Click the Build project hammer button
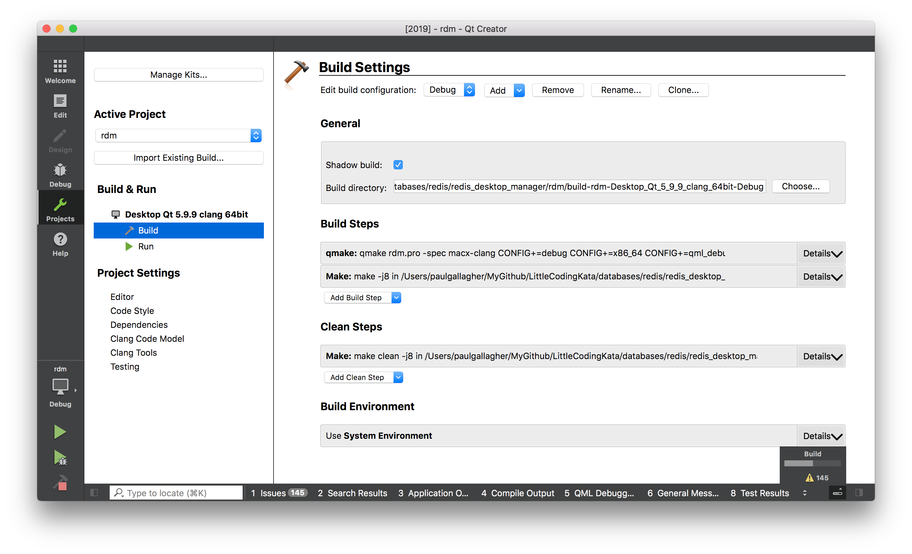The height and width of the screenshot is (554, 912). [x=60, y=483]
